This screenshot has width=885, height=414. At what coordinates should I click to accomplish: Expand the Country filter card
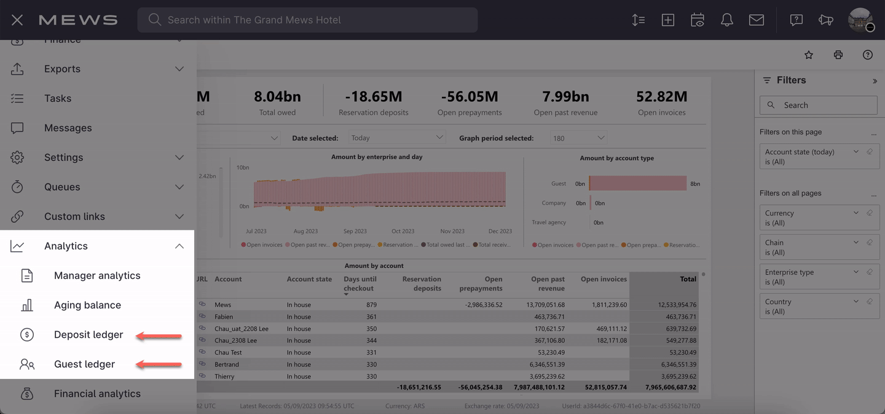856,302
